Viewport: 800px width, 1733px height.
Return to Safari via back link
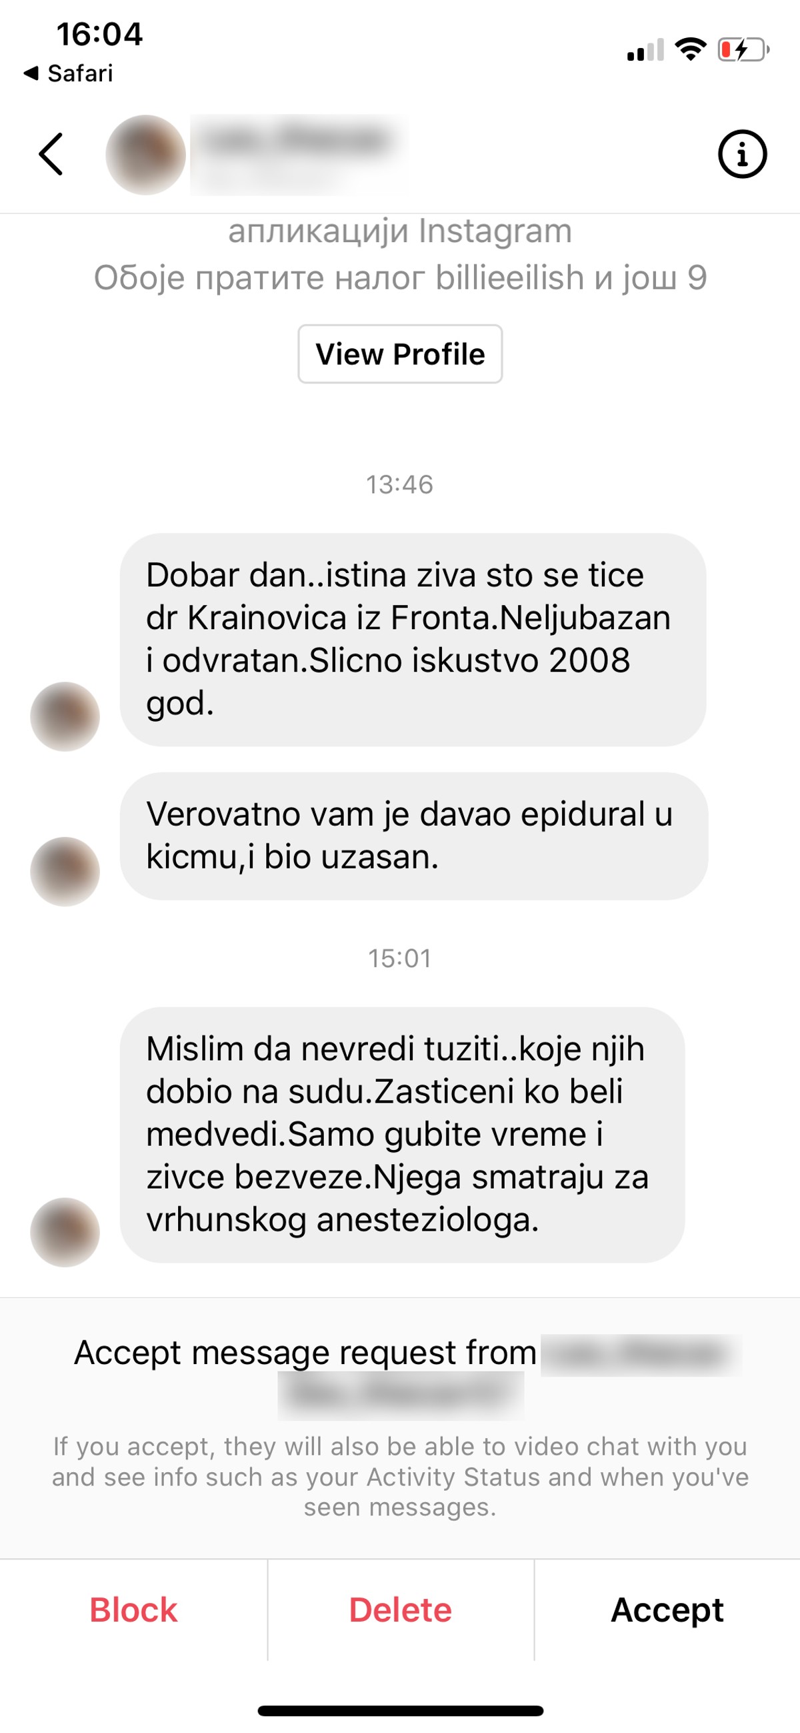click(68, 73)
